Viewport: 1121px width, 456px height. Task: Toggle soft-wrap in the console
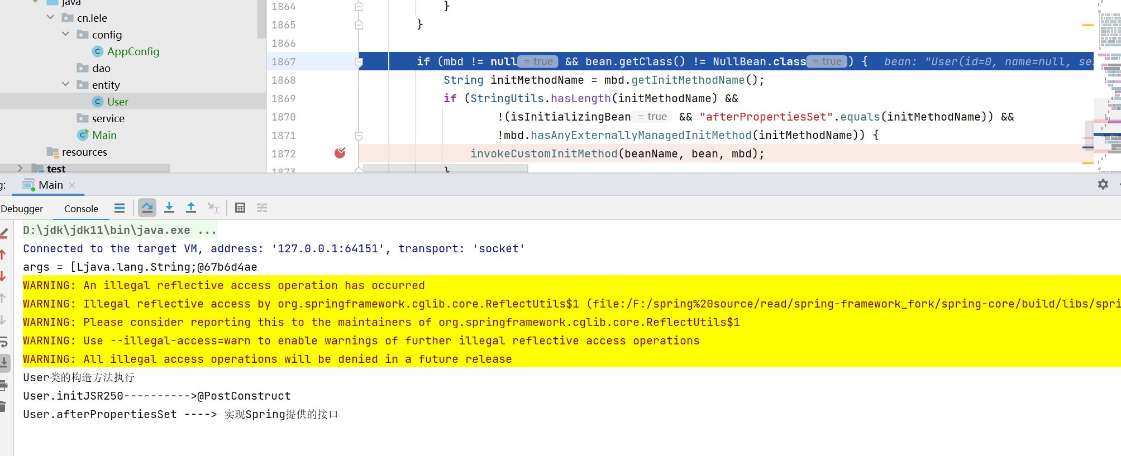tap(3, 342)
